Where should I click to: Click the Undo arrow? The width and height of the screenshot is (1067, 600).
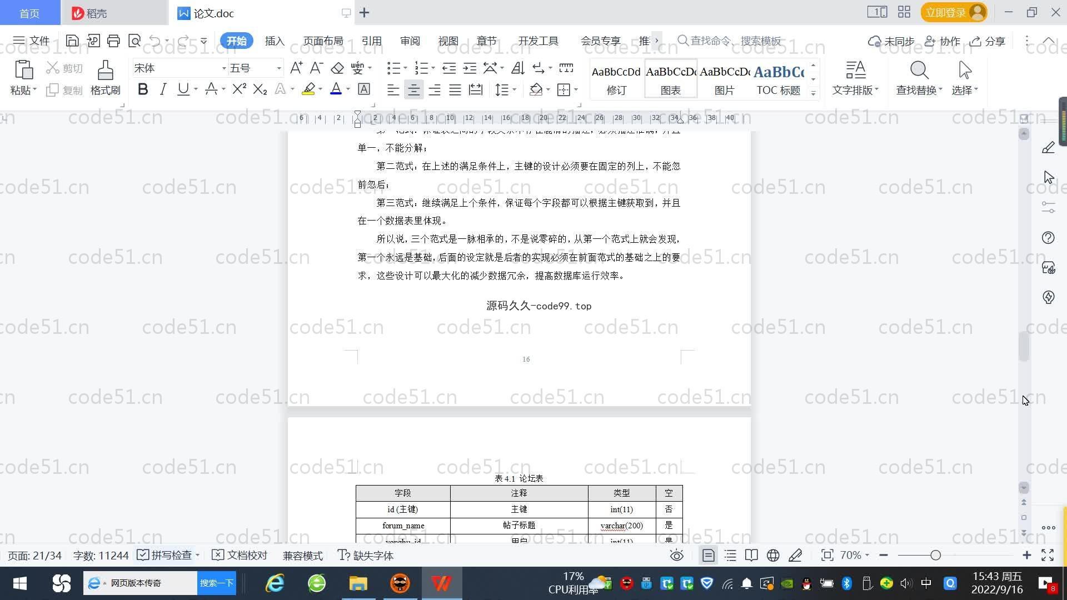(x=154, y=41)
